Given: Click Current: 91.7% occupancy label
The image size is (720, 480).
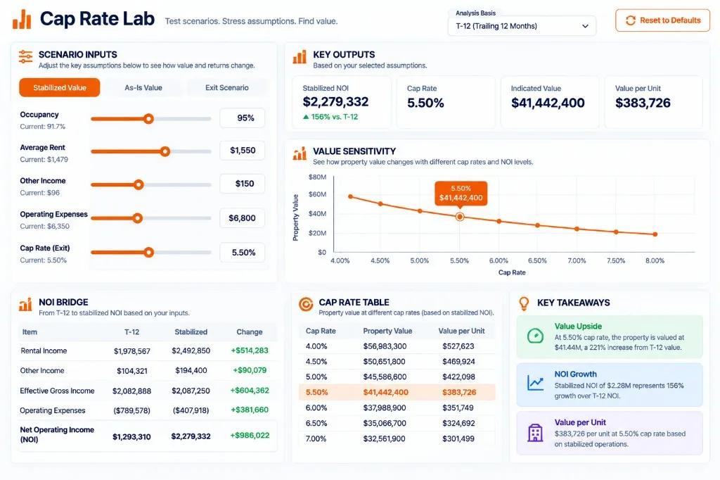Looking at the screenshot, I should (43, 127).
